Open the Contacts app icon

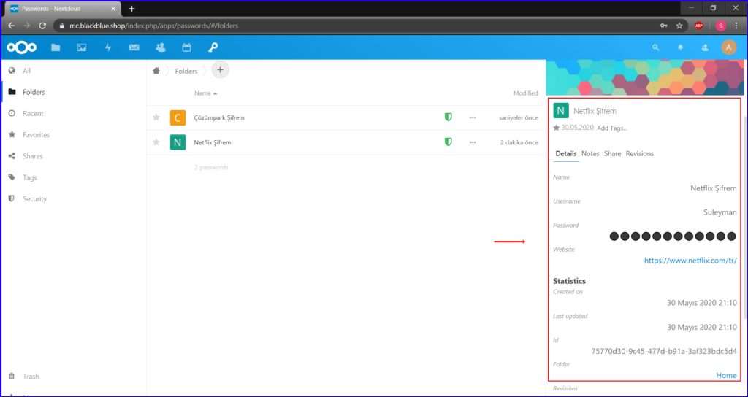coord(160,47)
